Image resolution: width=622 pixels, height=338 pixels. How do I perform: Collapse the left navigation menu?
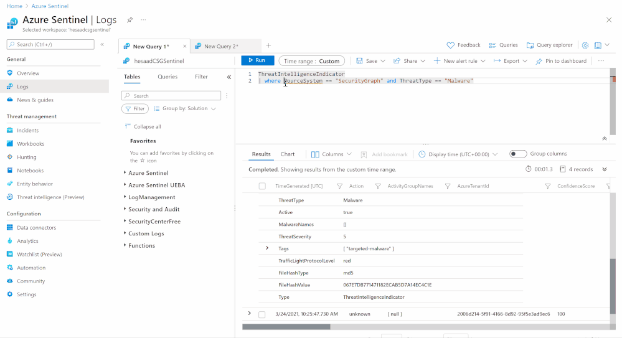[x=102, y=44]
